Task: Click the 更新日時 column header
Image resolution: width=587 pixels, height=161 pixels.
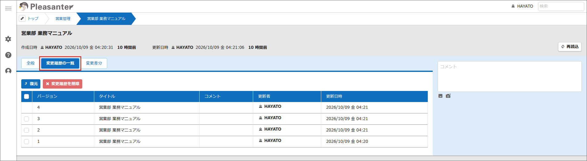Action: [x=374, y=96]
